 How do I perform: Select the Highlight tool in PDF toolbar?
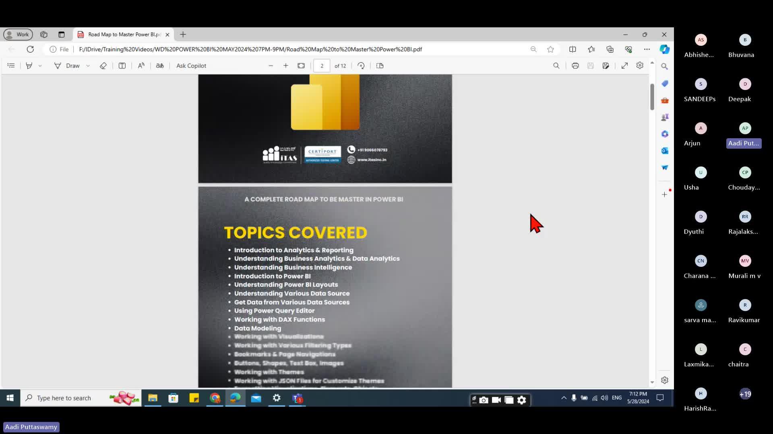(29, 66)
